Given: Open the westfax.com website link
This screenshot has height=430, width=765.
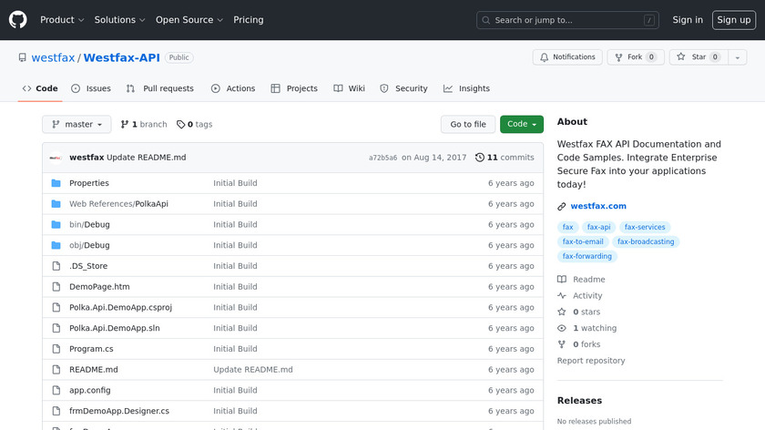Looking at the screenshot, I should 598,206.
